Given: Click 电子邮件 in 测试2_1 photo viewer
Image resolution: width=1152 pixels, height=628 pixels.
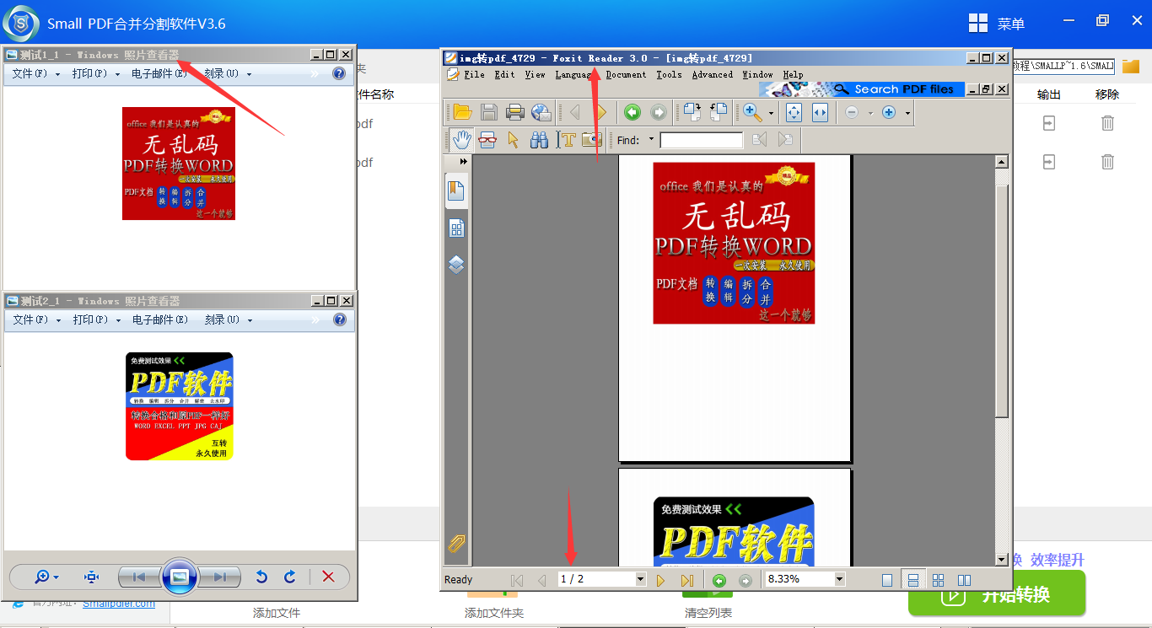Looking at the screenshot, I should (160, 319).
